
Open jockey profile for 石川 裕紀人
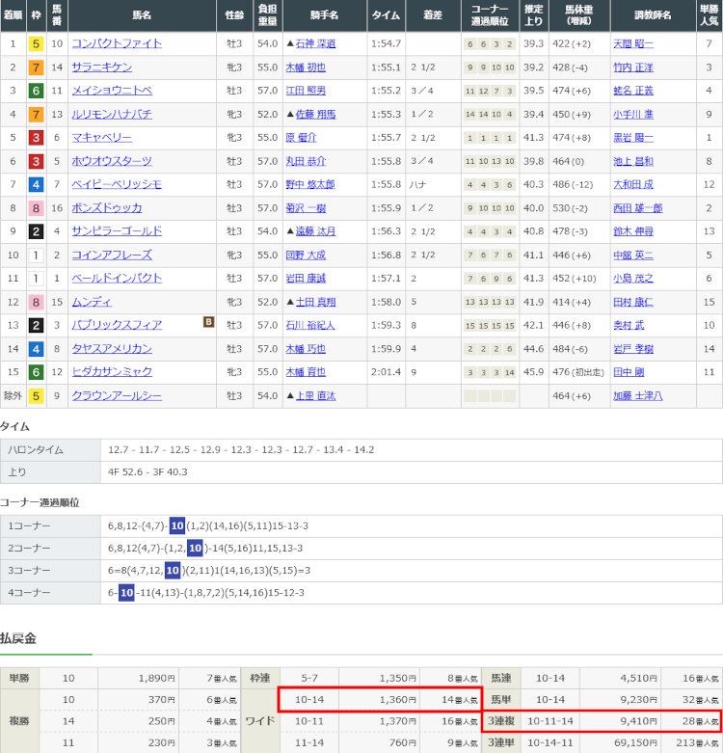pyautogui.click(x=312, y=325)
